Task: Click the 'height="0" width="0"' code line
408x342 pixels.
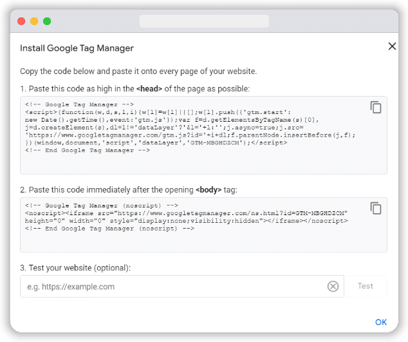Action: 187,221
